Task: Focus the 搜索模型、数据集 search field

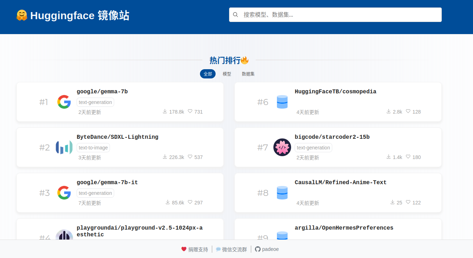Action: pos(335,15)
